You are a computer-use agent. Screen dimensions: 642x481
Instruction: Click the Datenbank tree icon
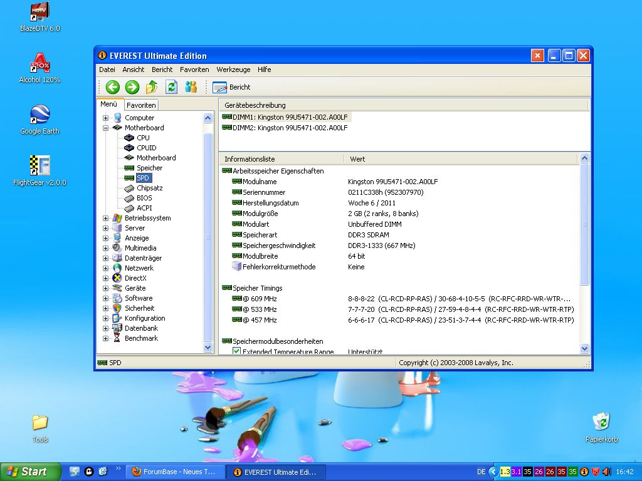(117, 328)
